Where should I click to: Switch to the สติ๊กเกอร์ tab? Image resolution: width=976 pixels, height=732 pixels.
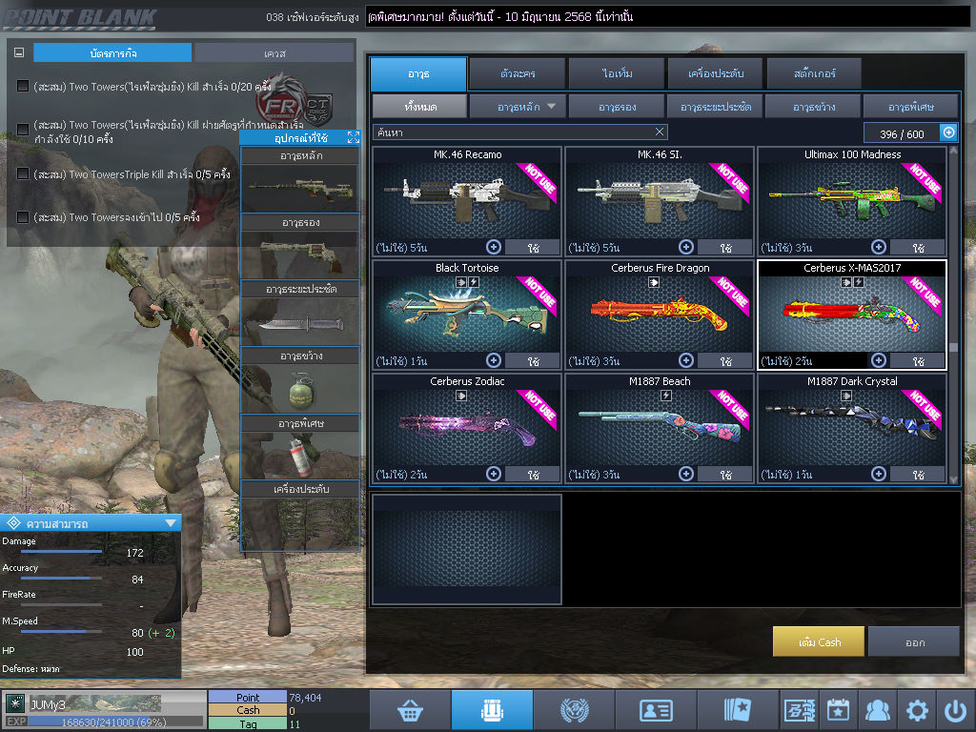[814, 73]
